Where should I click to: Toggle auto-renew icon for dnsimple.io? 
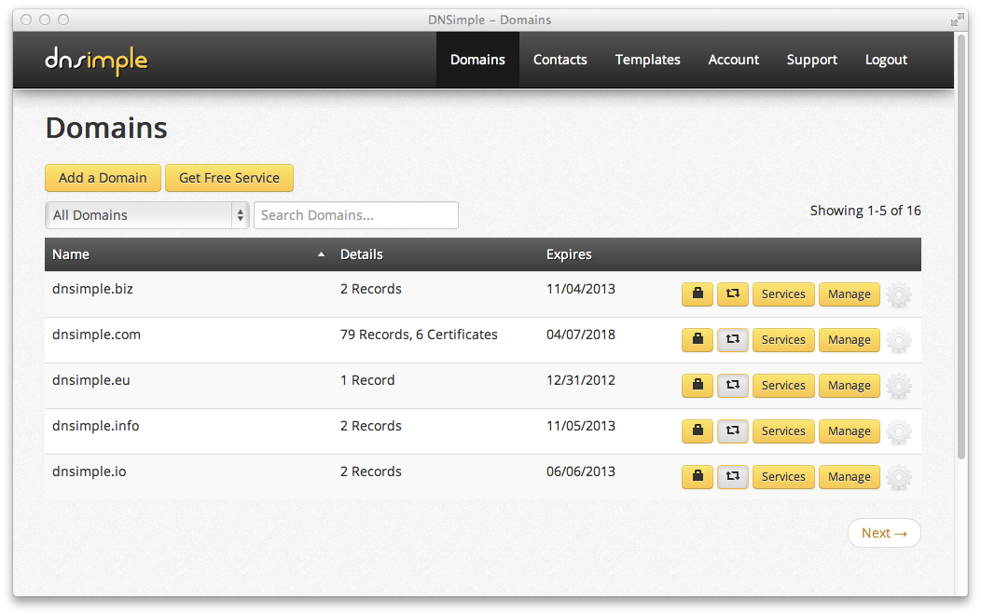click(x=733, y=476)
